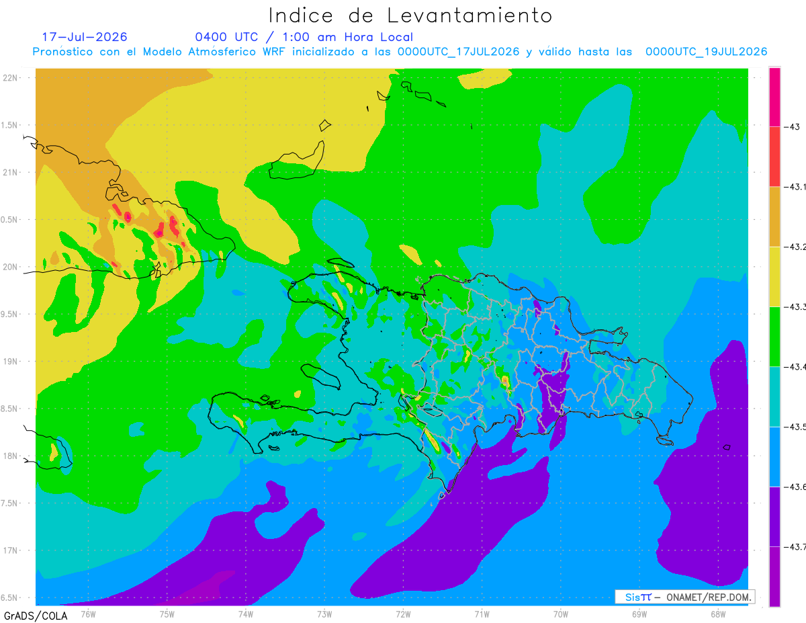Click latitude label '20N'
Screen dimensions: 806x623
[11, 267]
